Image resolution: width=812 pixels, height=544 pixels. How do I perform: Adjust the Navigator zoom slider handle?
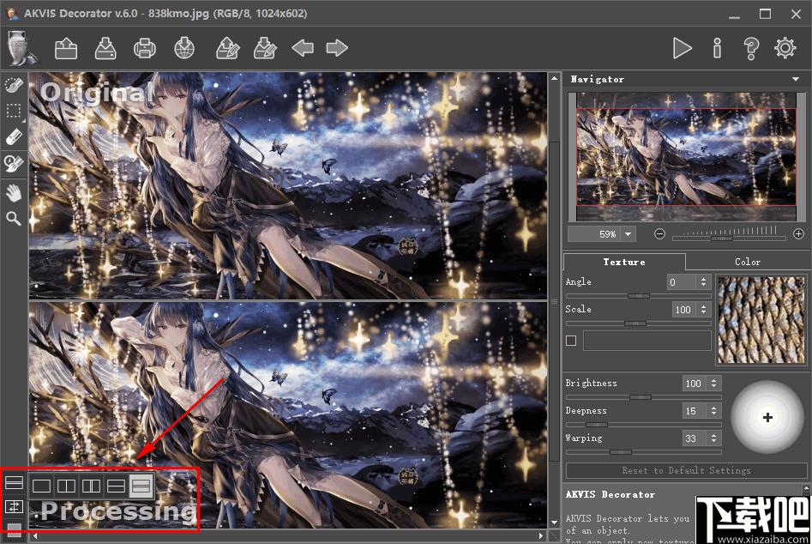click(x=721, y=239)
